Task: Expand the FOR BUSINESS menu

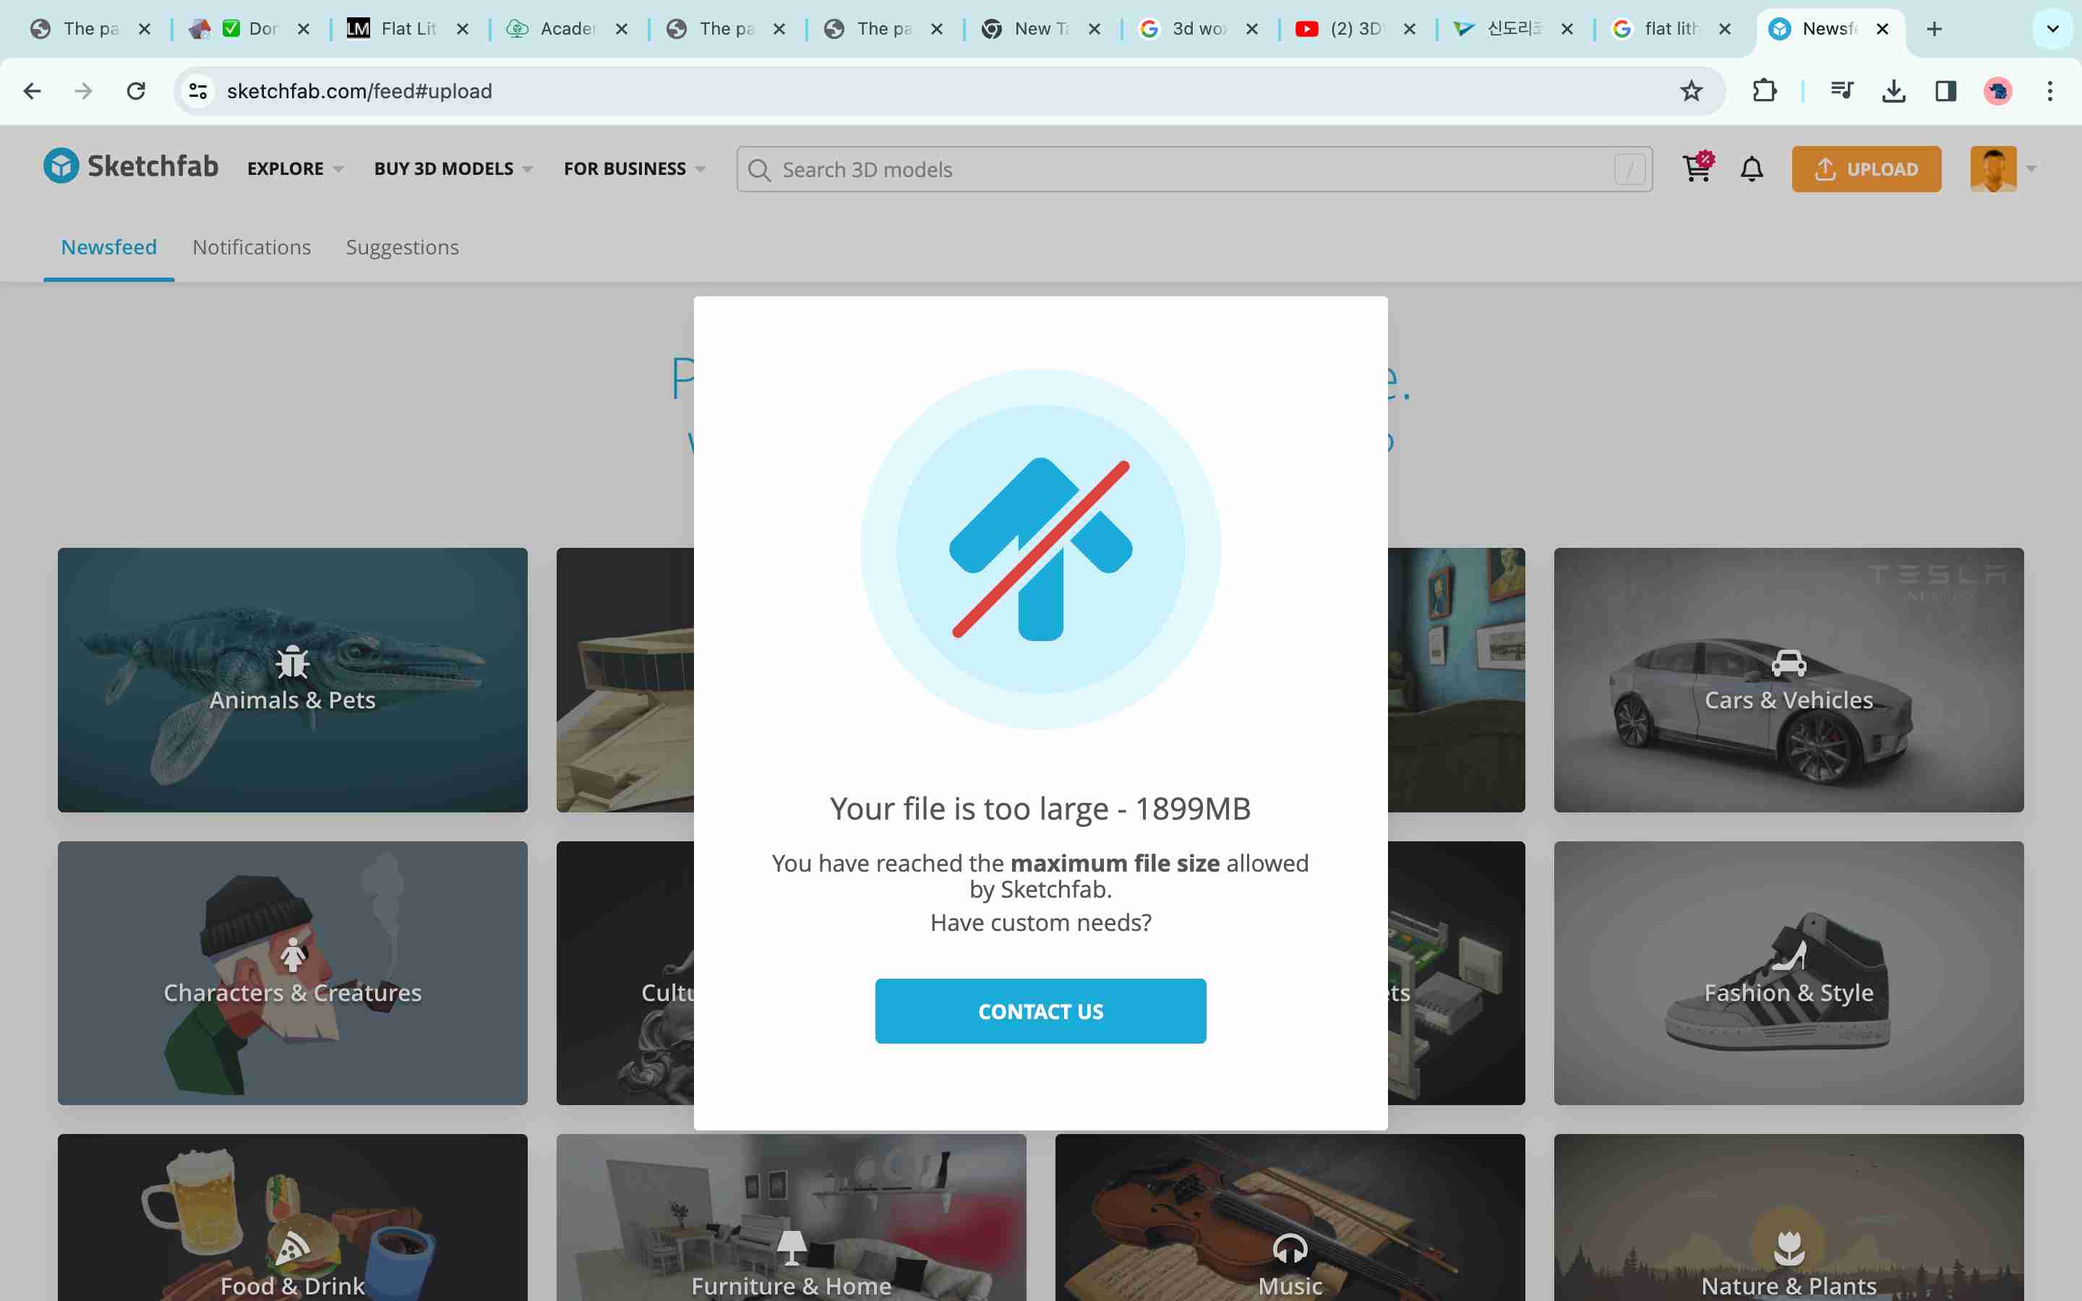Action: 635,168
